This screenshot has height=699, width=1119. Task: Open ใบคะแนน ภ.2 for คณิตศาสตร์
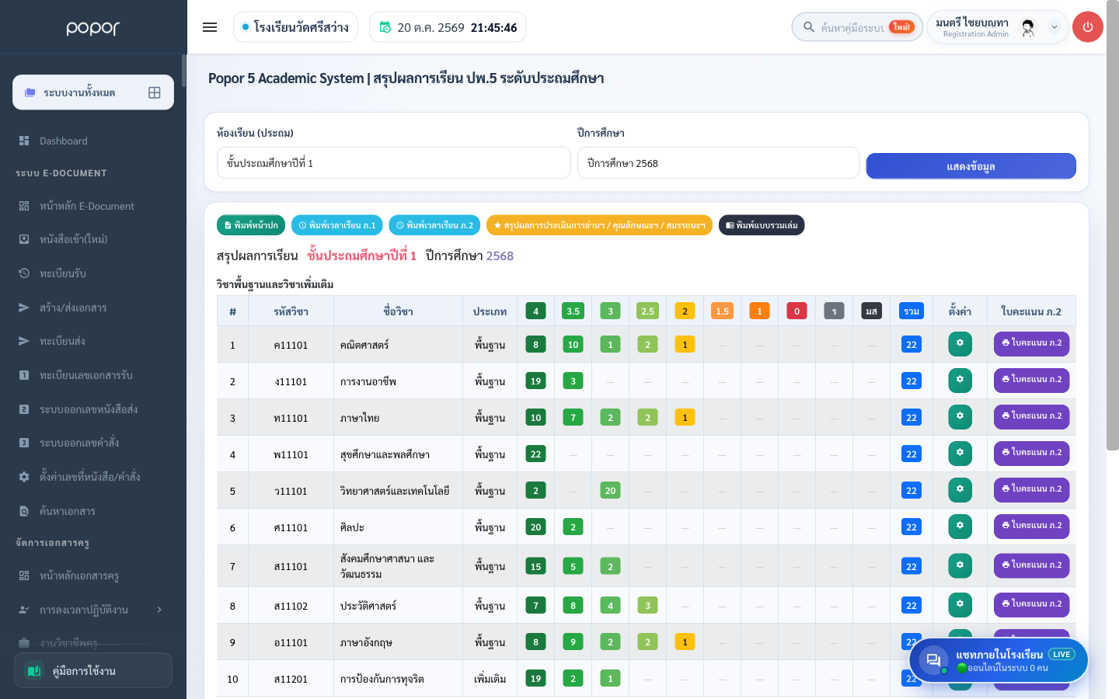[1032, 344]
